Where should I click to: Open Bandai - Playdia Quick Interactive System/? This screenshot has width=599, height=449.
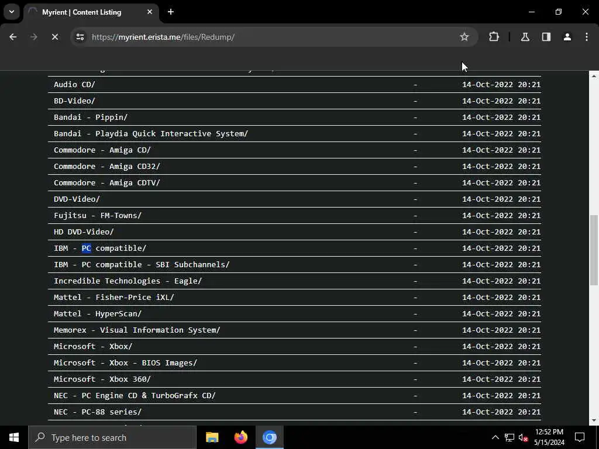[151, 134]
